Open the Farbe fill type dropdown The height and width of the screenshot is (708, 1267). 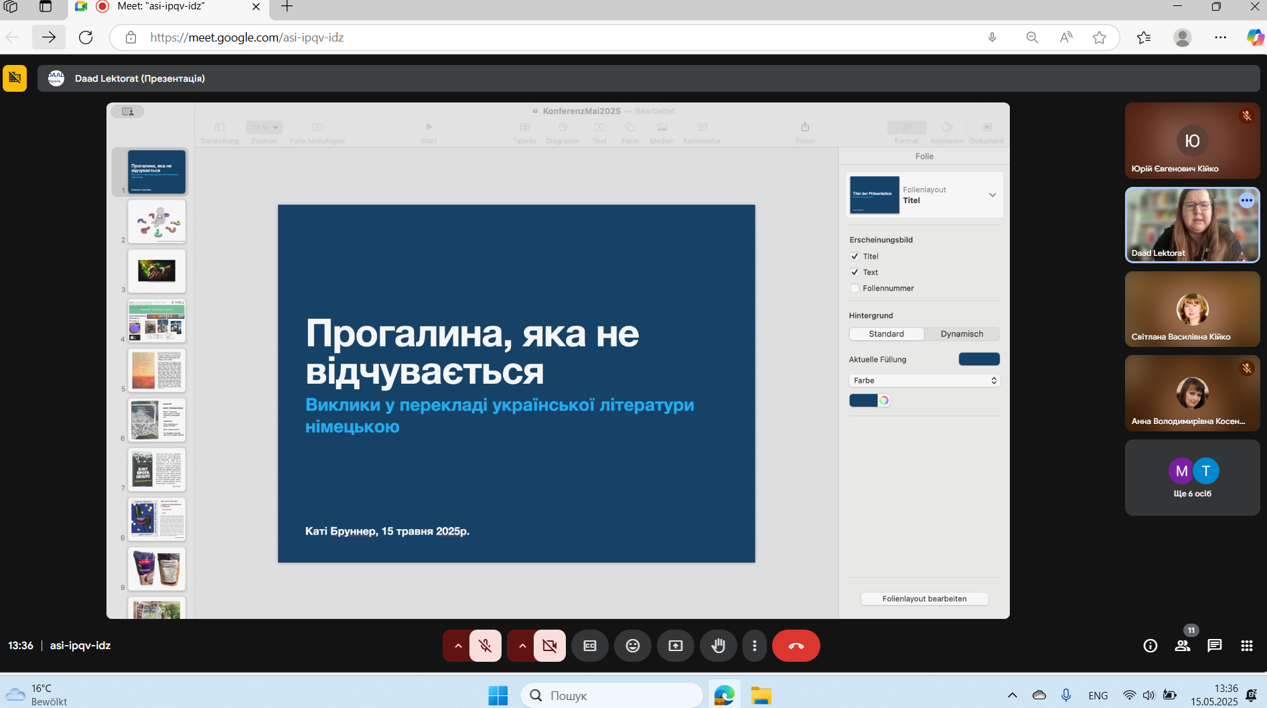tap(924, 380)
